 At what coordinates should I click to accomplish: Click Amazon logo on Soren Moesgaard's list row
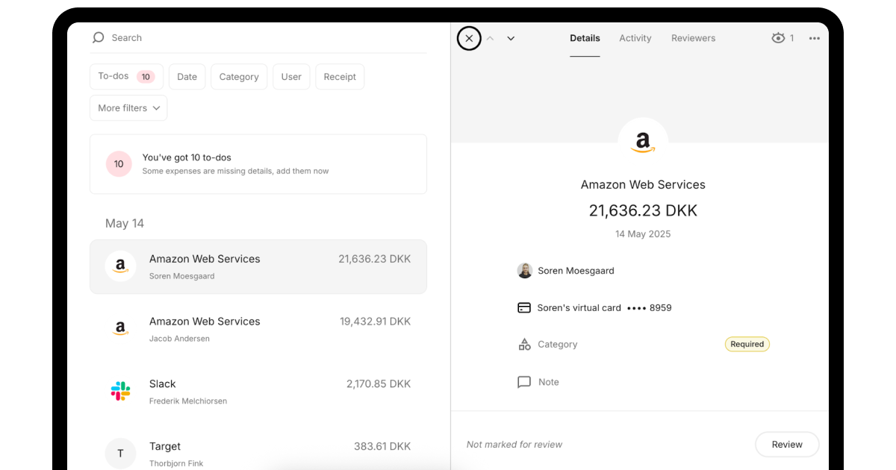120,266
